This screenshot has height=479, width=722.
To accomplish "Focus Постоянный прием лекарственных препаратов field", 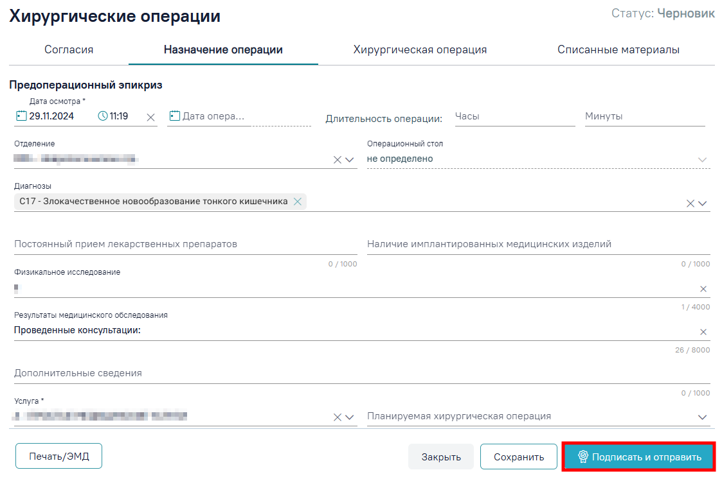I will coord(186,244).
